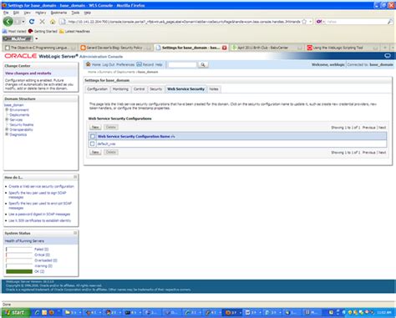Open the Windows Start button
This screenshot has width=396, height=318.
pyautogui.click(x=14, y=312)
